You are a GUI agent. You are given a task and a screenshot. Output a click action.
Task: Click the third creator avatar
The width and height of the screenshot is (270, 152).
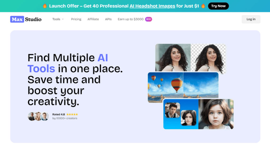pos(45,116)
